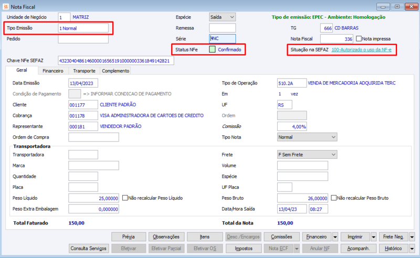Switch to the Complemento tab

[115, 71]
